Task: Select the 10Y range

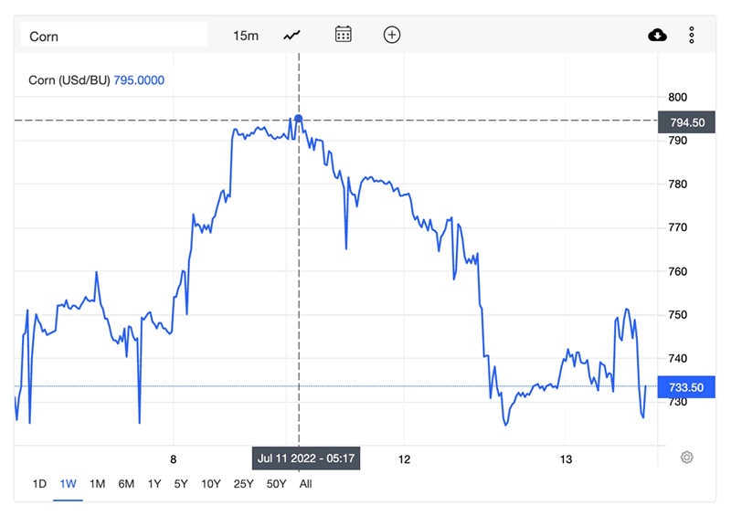Action: pyautogui.click(x=211, y=484)
